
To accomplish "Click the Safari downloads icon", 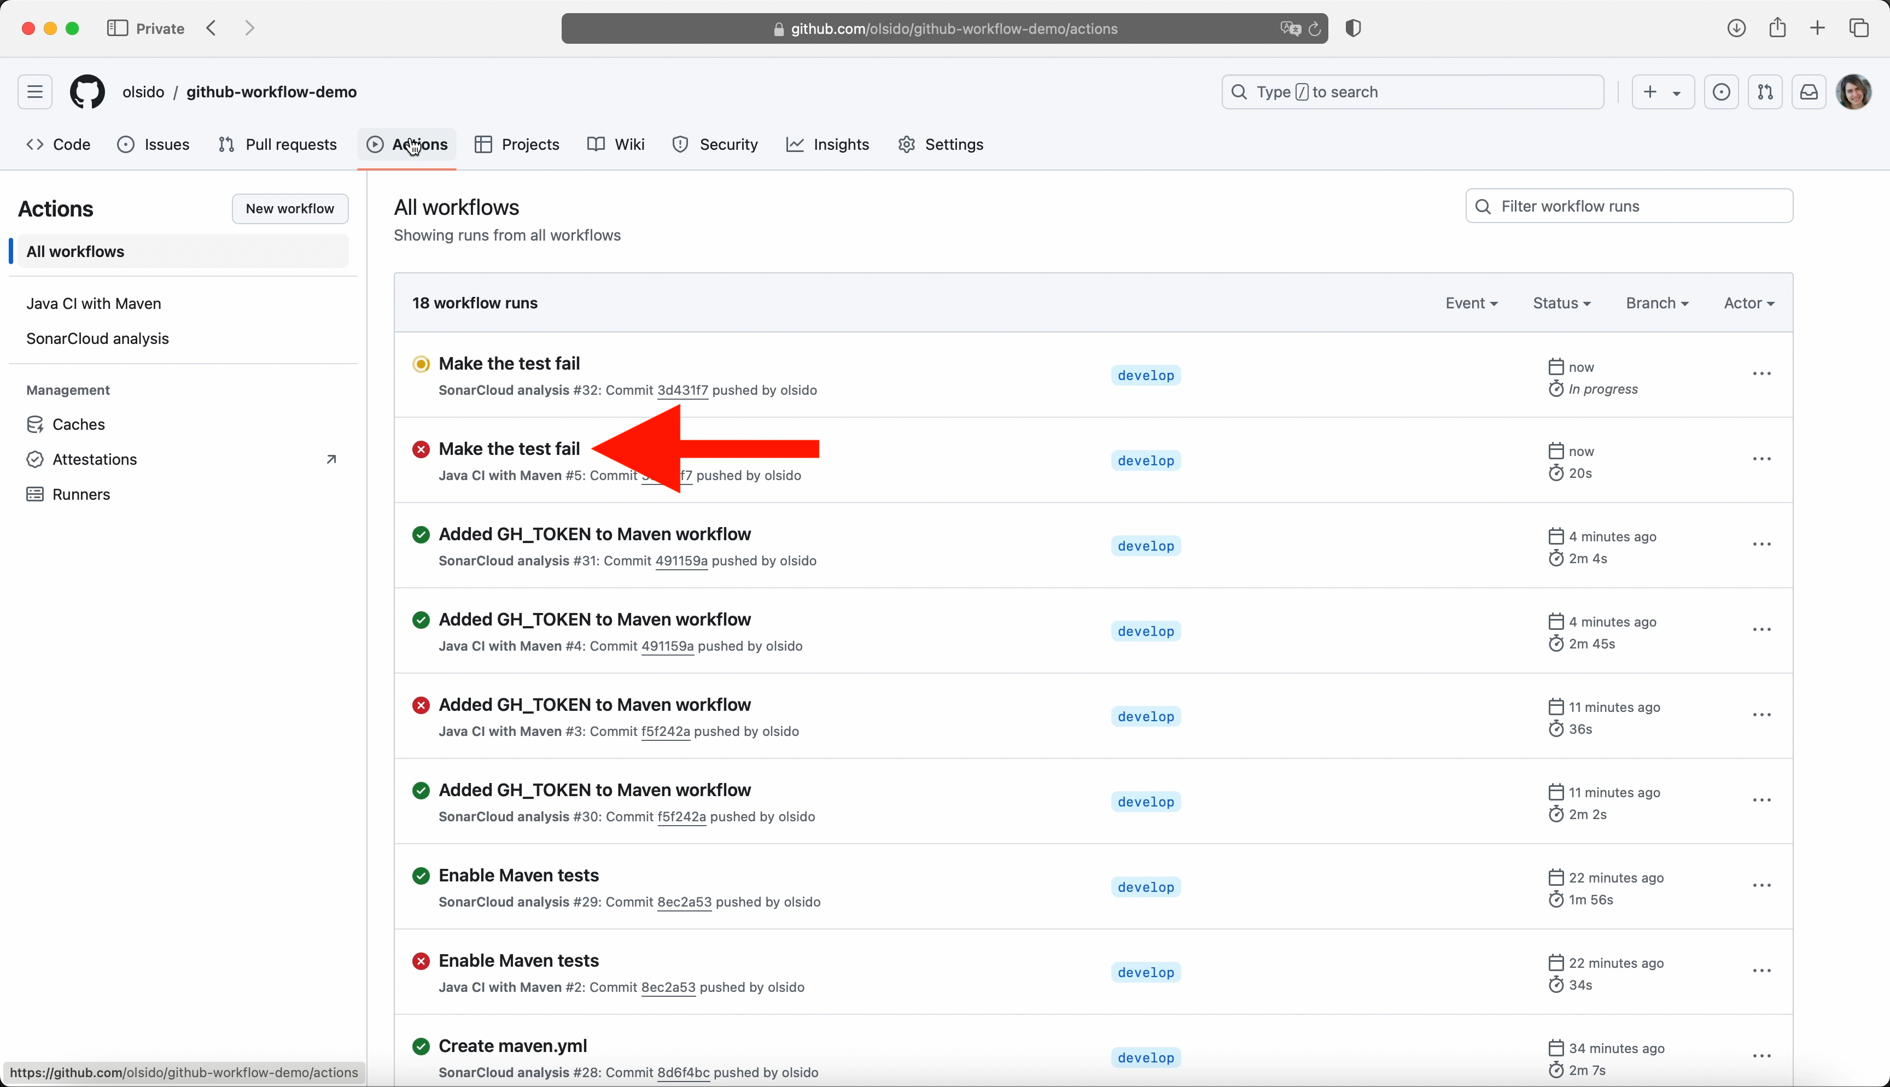I will click(x=1736, y=28).
